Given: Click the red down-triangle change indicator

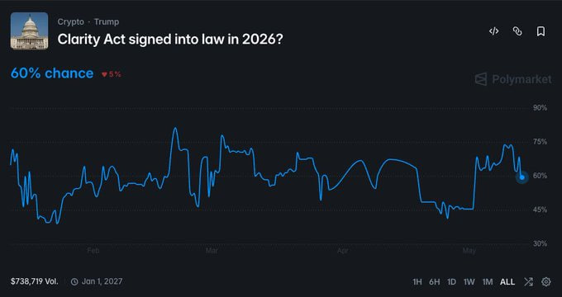Looking at the screenshot, I should pyautogui.click(x=104, y=74).
